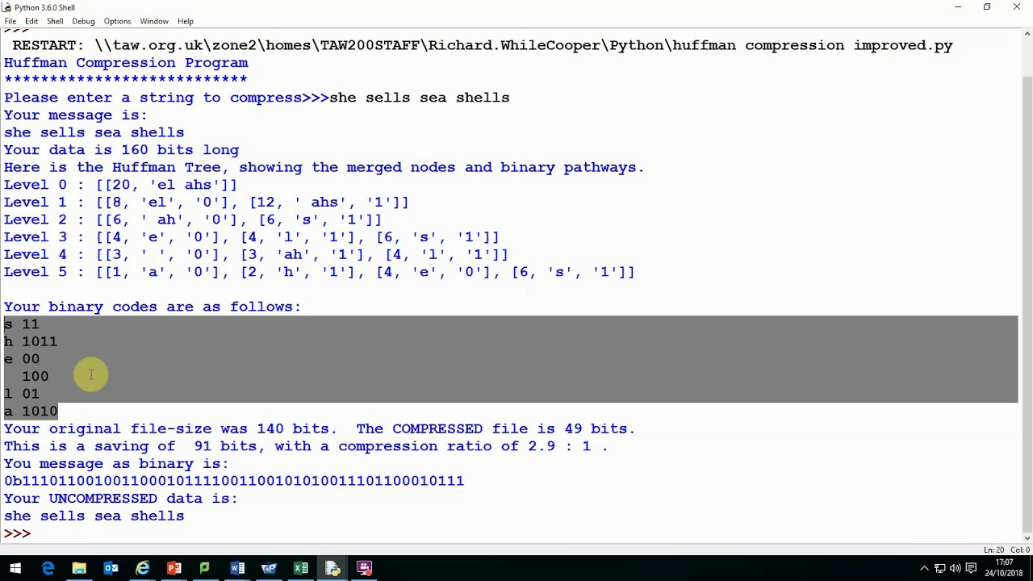Viewport: 1033px width, 581px height.
Task: Open the Edit menu
Action: [31, 21]
